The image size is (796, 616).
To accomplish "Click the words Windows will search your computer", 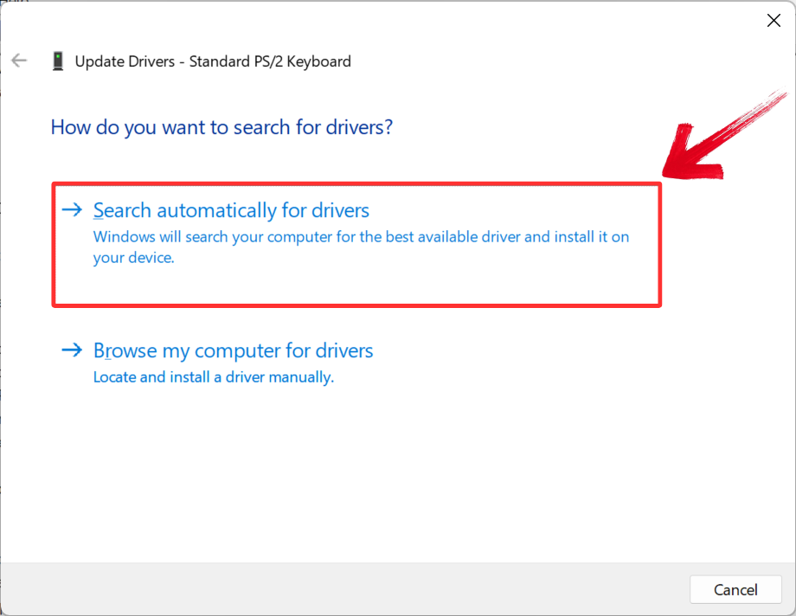I will 199,236.
